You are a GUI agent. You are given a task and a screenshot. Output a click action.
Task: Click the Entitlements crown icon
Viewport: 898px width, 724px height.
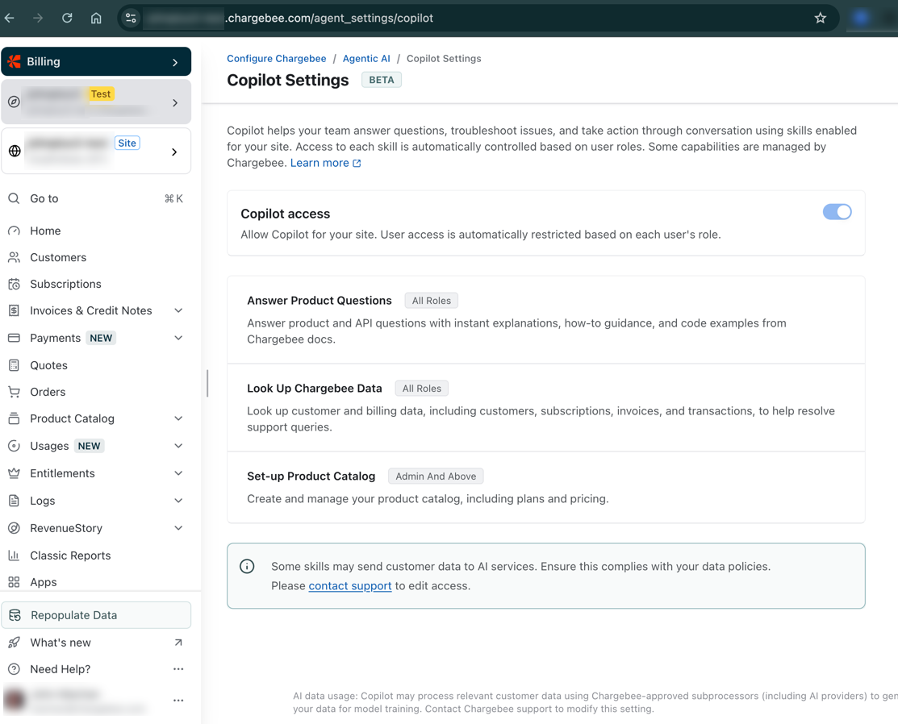click(15, 473)
